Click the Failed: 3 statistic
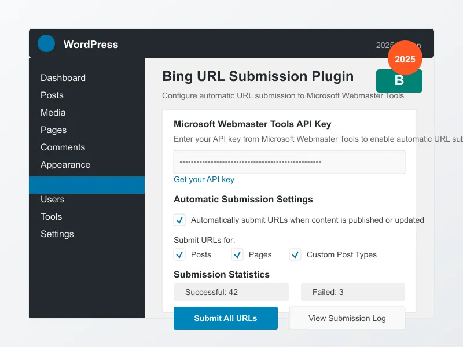 (x=353, y=292)
